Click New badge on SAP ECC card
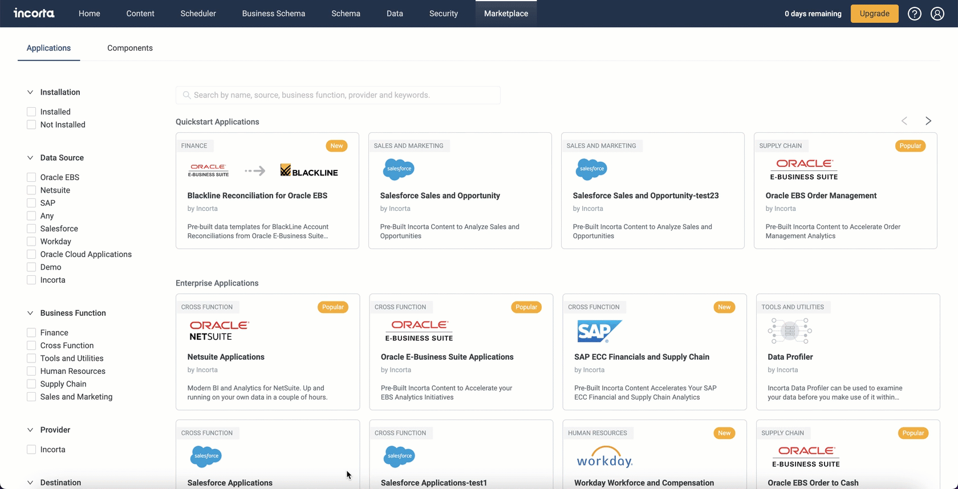Viewport: 958px width, 489px height. 724,307
